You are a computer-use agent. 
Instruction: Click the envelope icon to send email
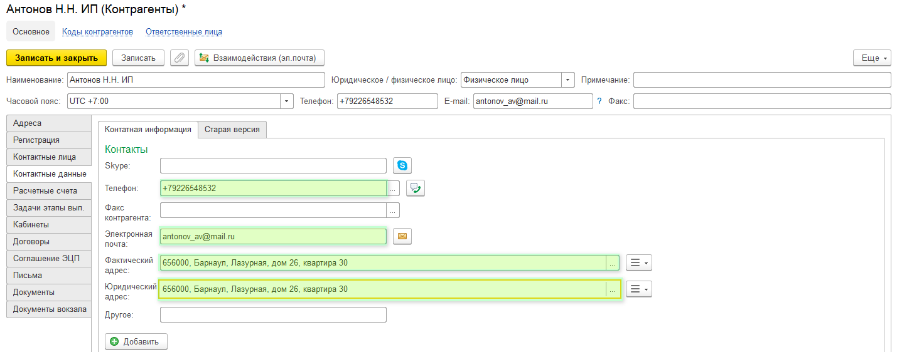coord(402,236)
